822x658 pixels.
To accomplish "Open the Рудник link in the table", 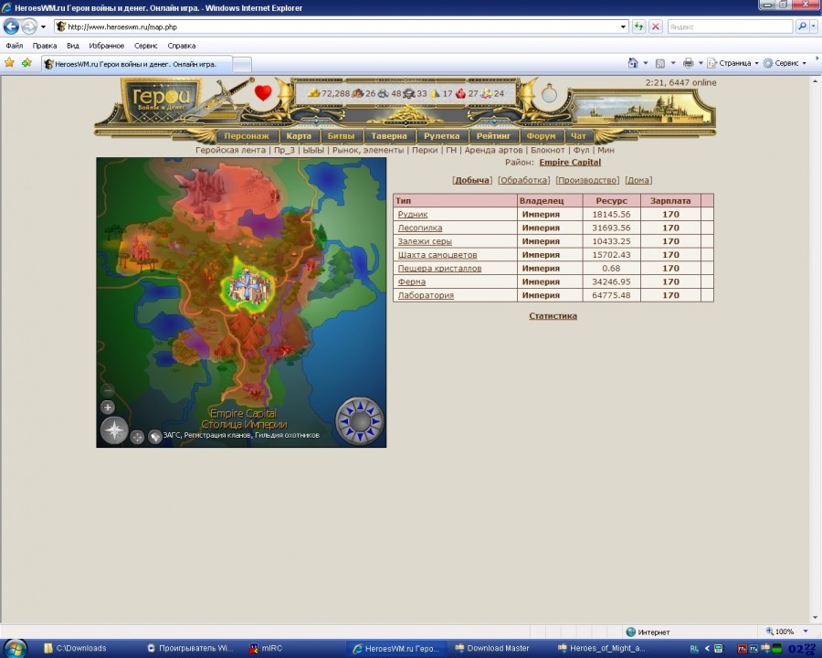I will click(413, 214).
